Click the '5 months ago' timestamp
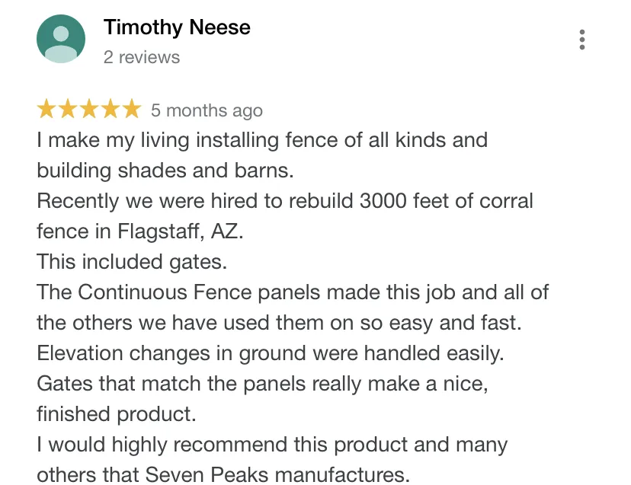 (x=207, y=110)
